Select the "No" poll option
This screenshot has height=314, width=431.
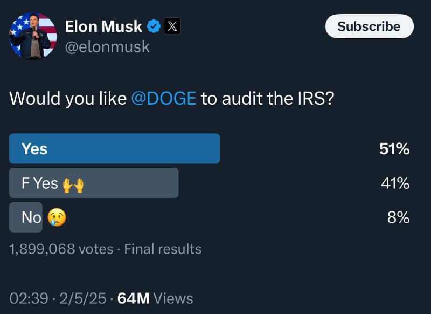pos(26,217)
